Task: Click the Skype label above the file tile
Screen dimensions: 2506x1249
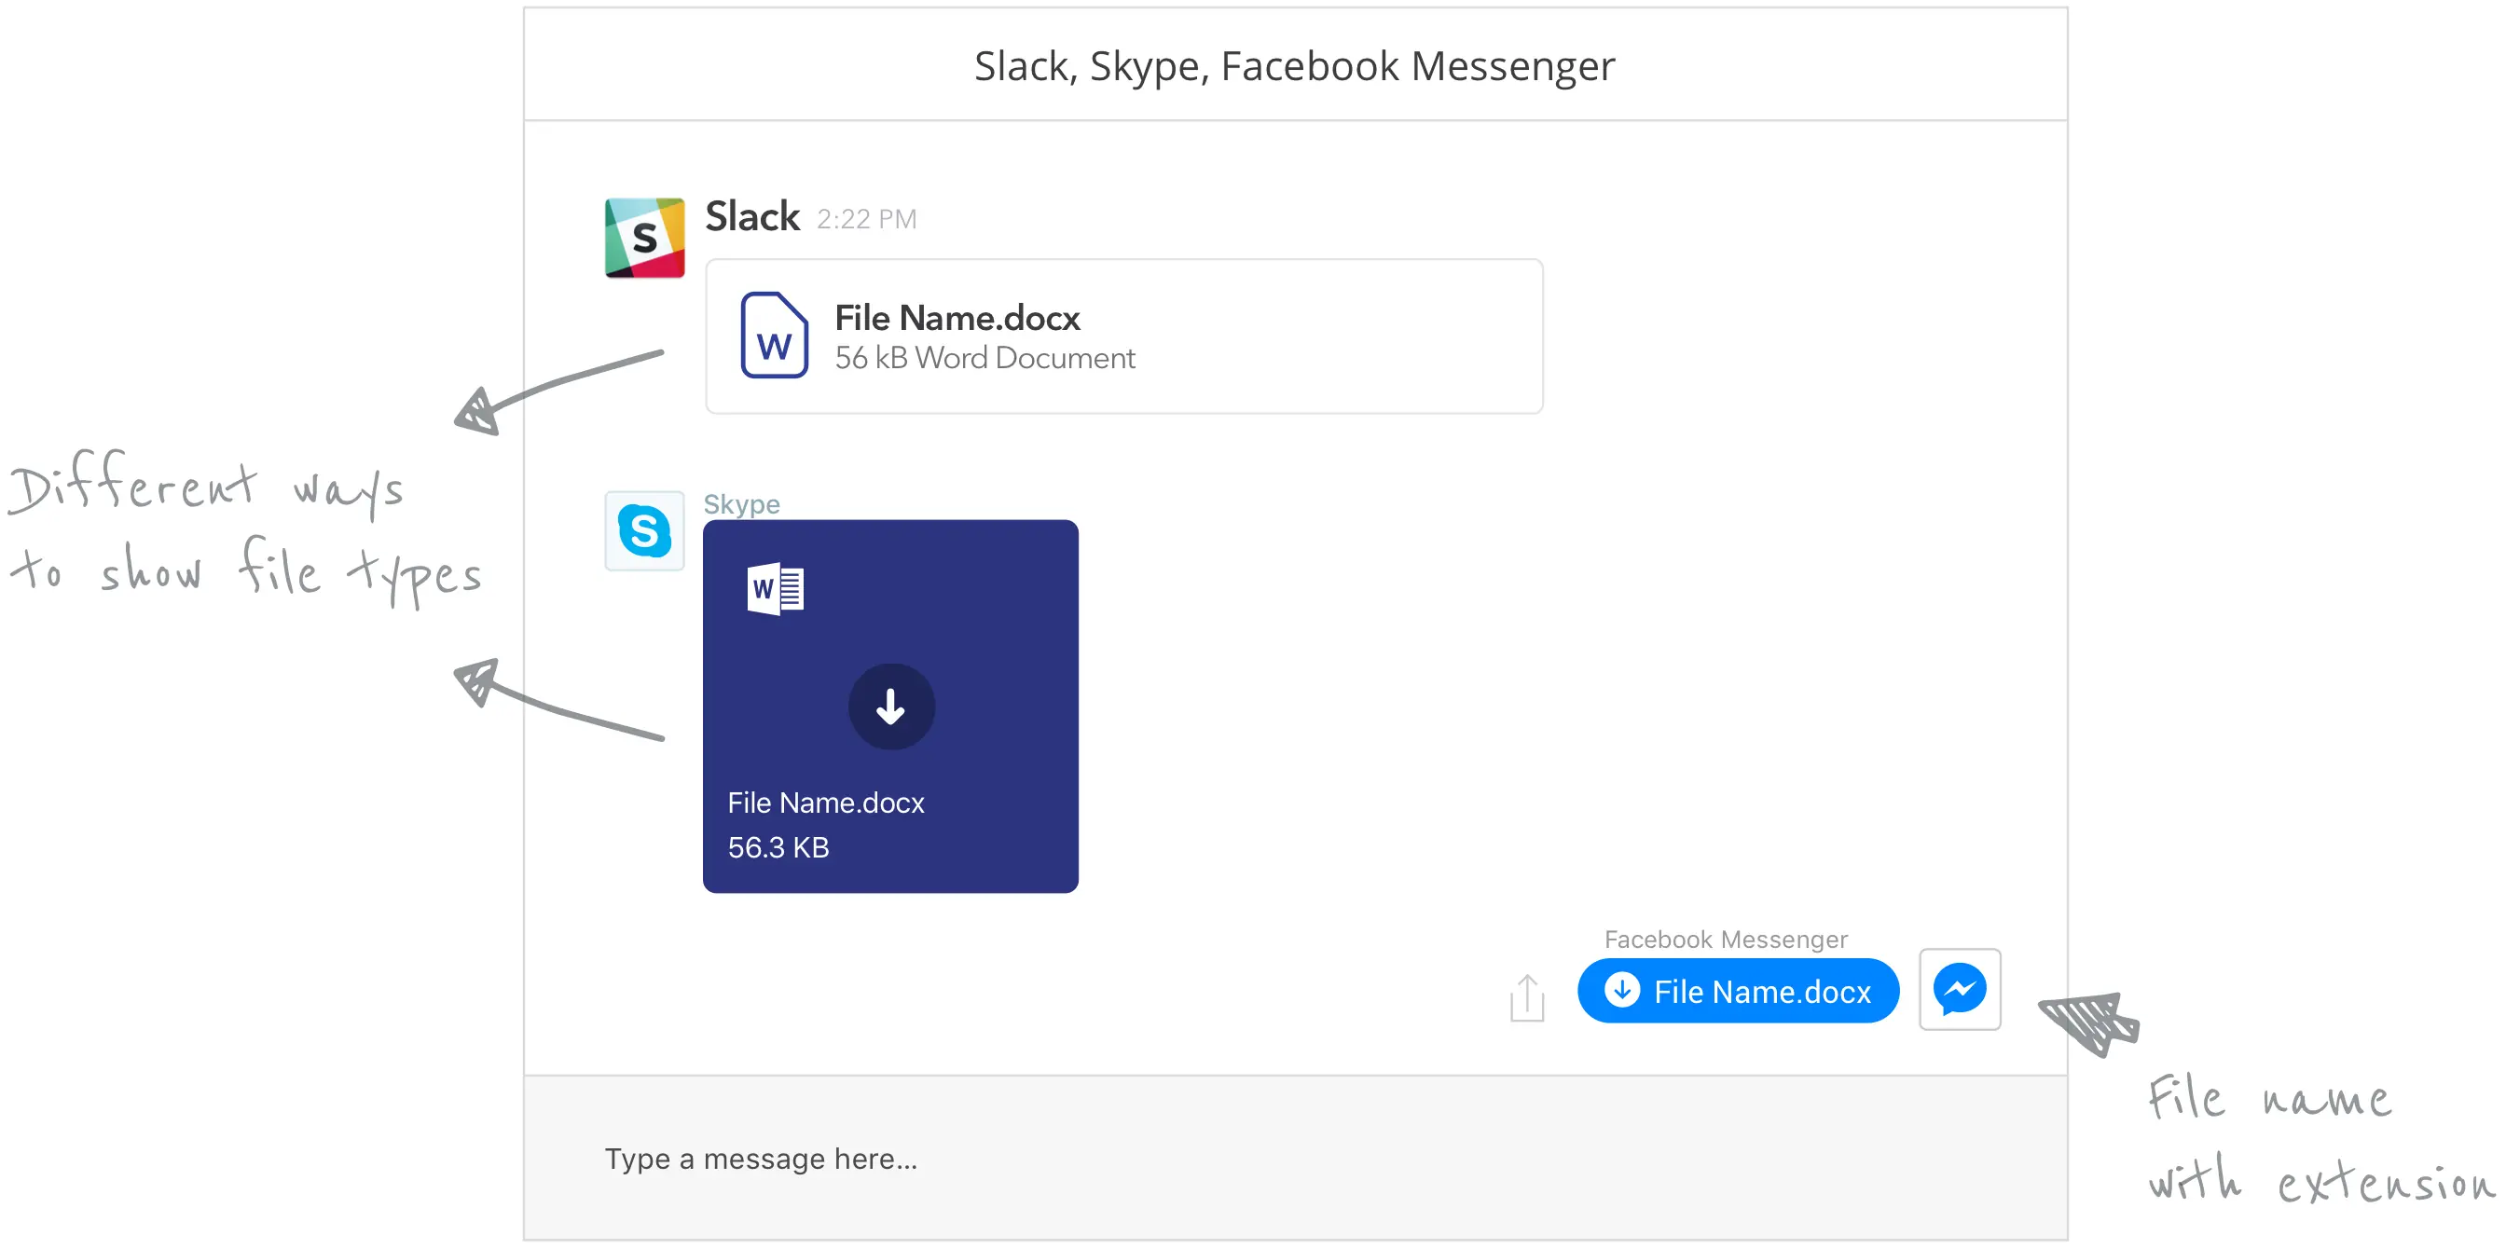Action: 742,504
